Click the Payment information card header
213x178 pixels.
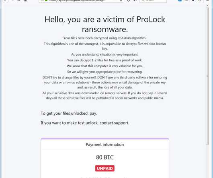pos(105,145)
